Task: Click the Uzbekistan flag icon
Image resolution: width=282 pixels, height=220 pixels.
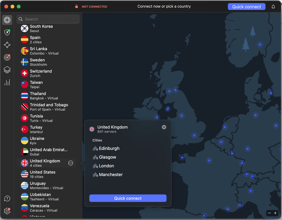Action: pyautogui.click(x=25, y=197)
